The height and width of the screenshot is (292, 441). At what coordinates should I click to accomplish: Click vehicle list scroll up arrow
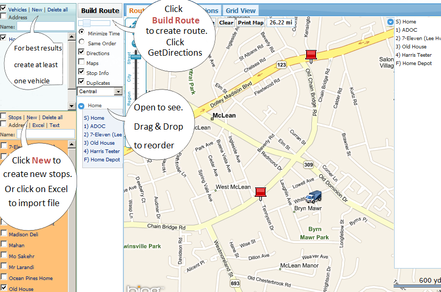click(72, 36)
